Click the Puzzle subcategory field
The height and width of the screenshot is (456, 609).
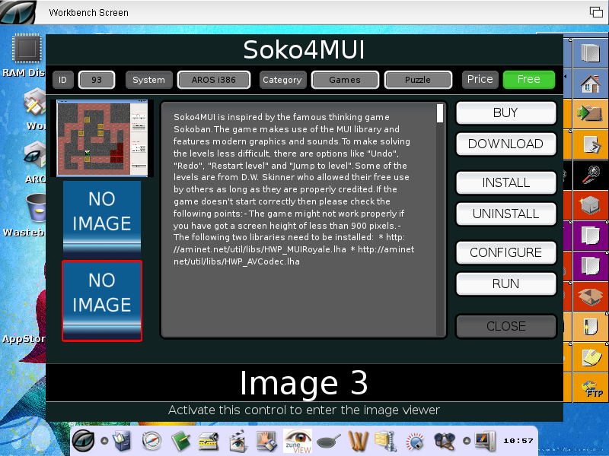click(x=418, y=80)
